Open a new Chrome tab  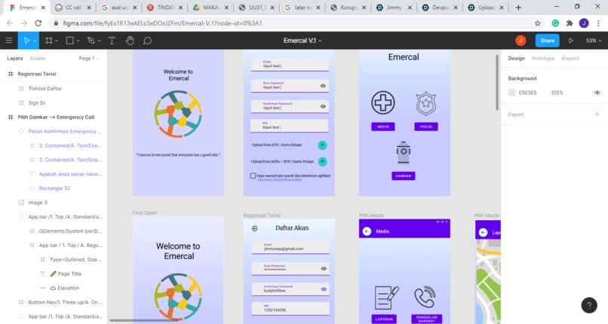click(518, 8)
